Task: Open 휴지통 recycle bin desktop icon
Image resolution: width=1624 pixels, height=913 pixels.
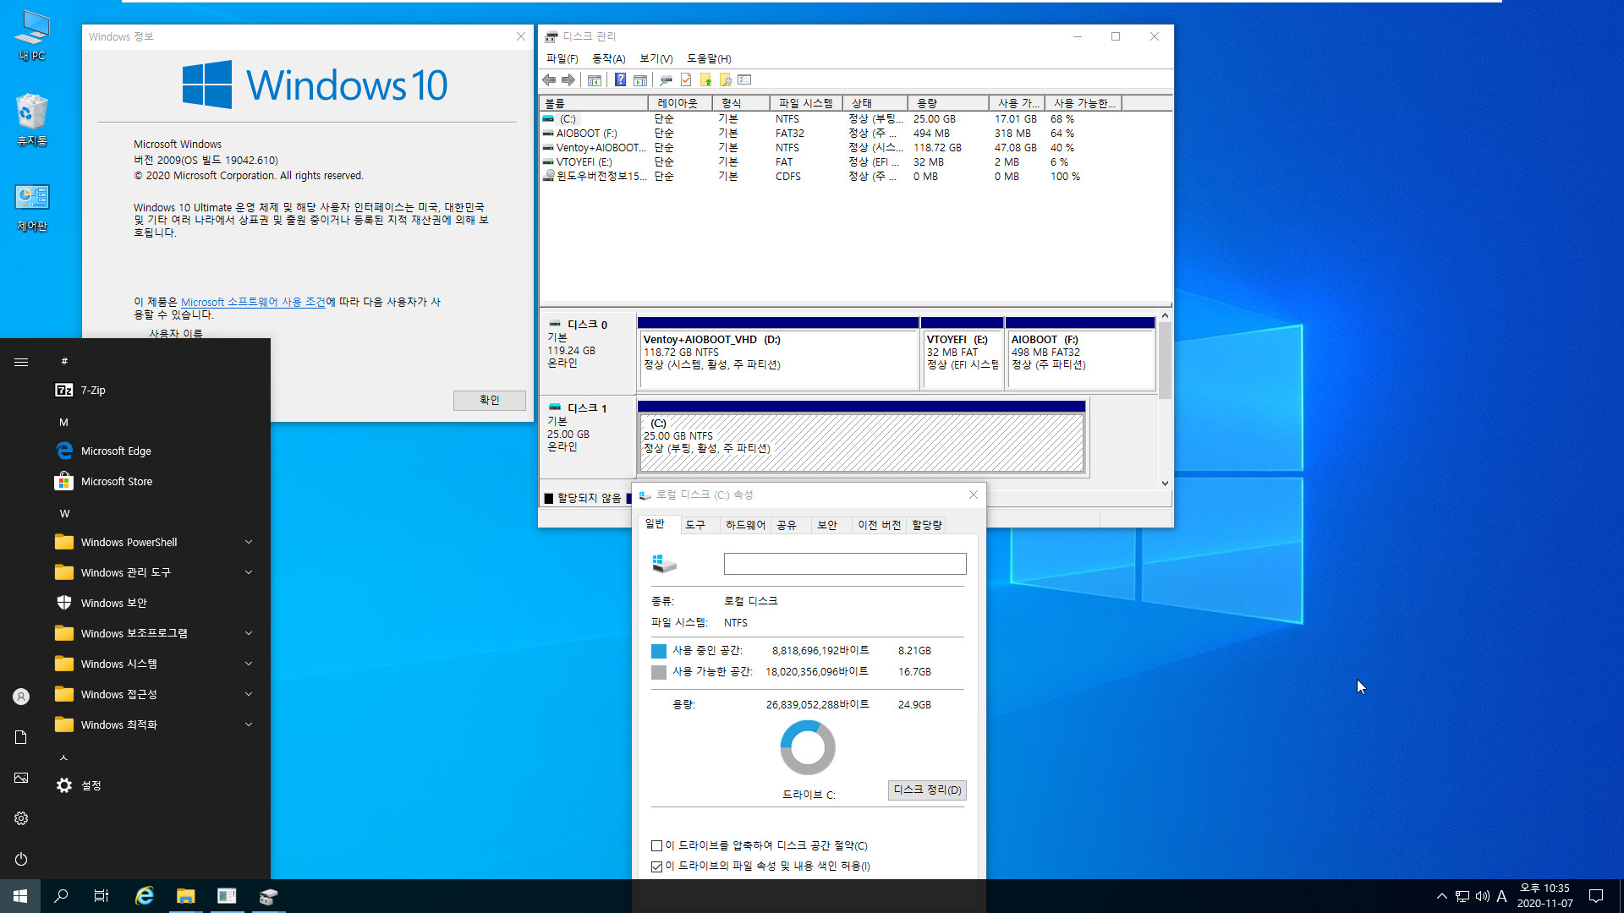Action: pyautogui.click(x=32, y=120)
